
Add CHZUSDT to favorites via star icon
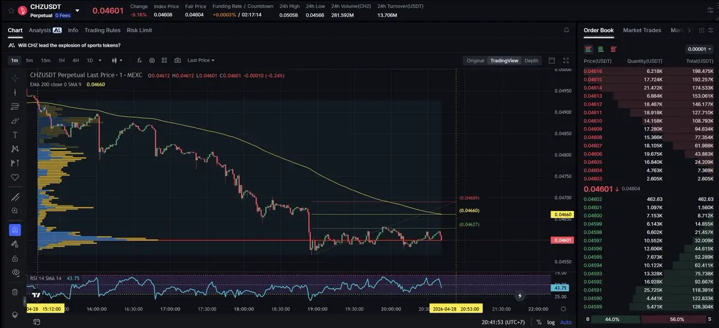pyautogui.click(x=11, y=10)
